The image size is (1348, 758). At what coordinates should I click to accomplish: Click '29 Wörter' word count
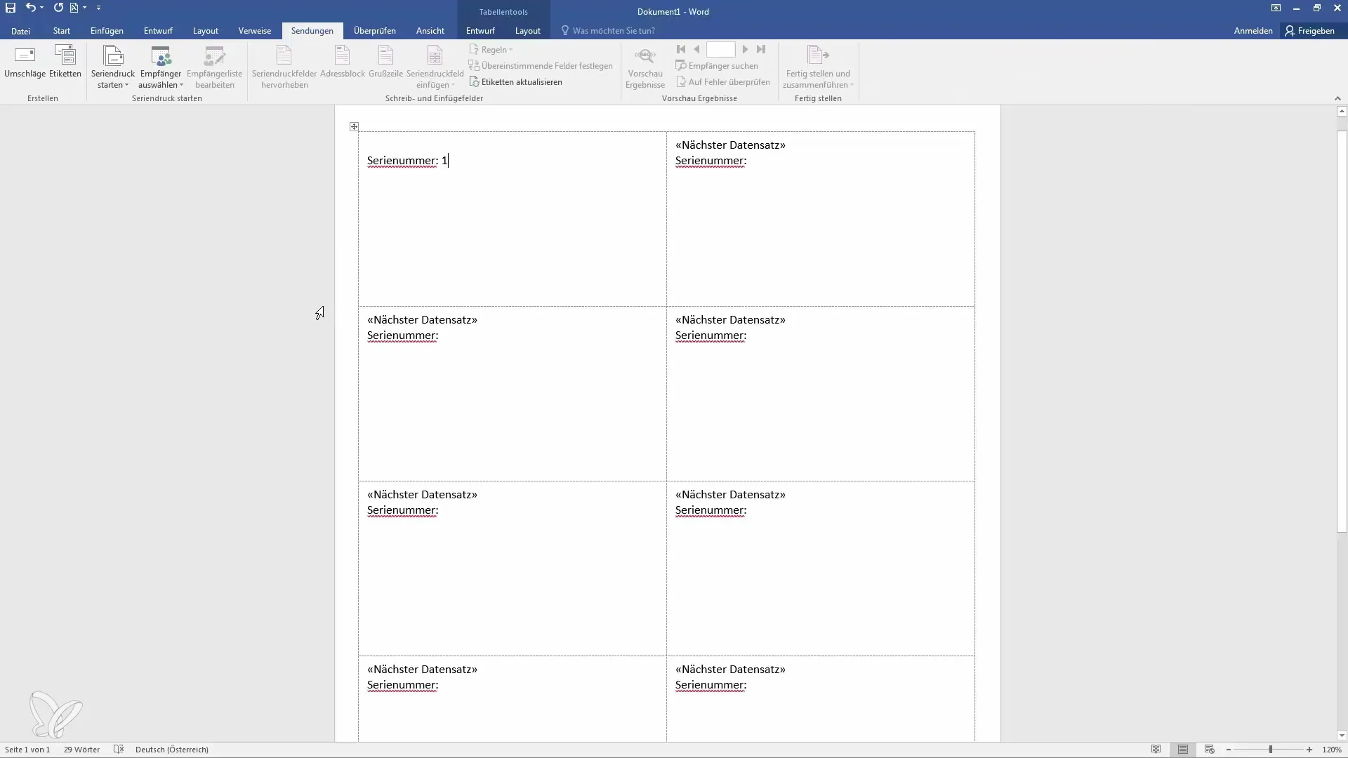tap(81, 750)
